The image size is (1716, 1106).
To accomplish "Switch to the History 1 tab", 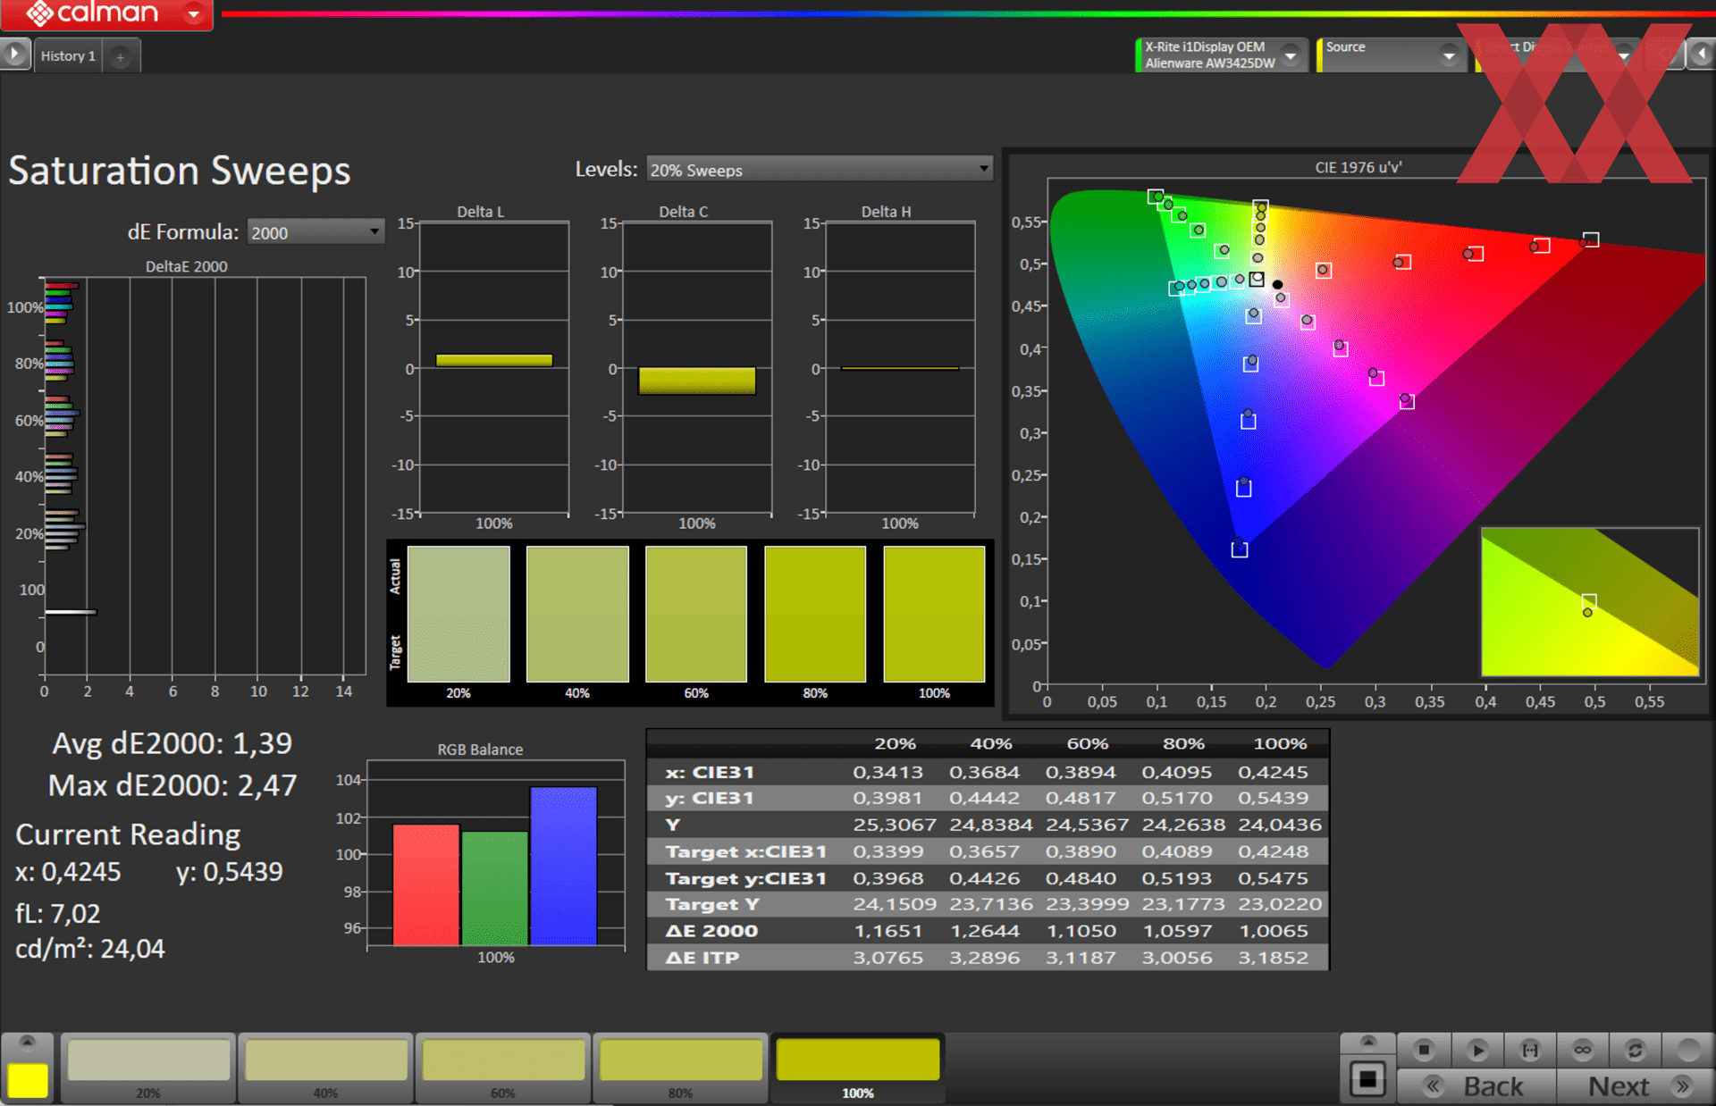I will [x=68, y=56].
